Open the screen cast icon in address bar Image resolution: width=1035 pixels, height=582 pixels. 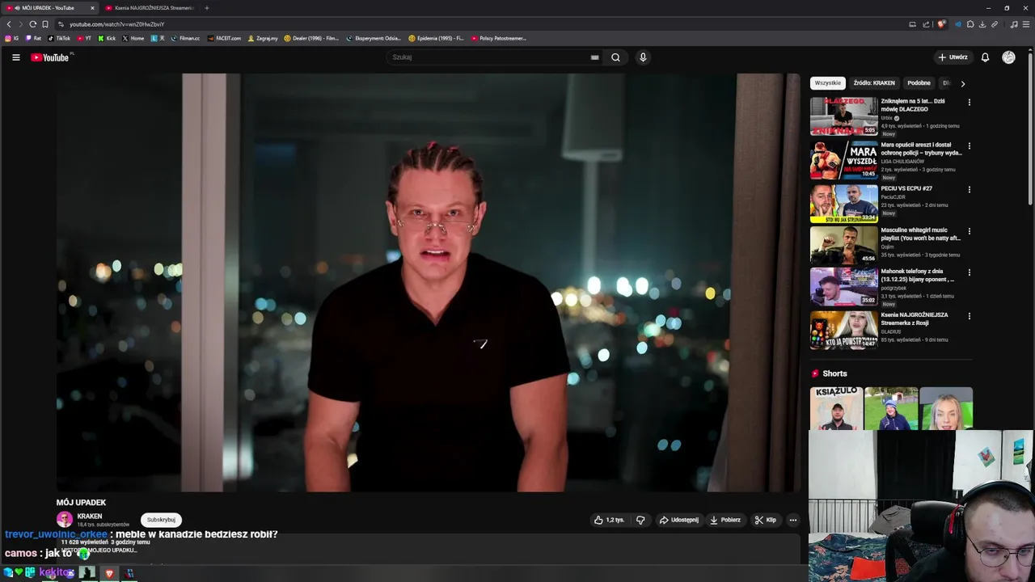pos(912,24)
